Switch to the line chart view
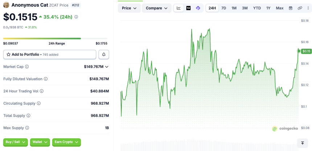This screenshot has width=312, height=151. pyautogui.click(x=179, y=8)
